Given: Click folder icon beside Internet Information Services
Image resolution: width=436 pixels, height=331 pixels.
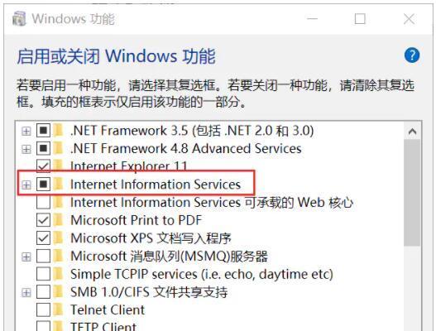Looking at the screenshot, I should coord(59,185).
